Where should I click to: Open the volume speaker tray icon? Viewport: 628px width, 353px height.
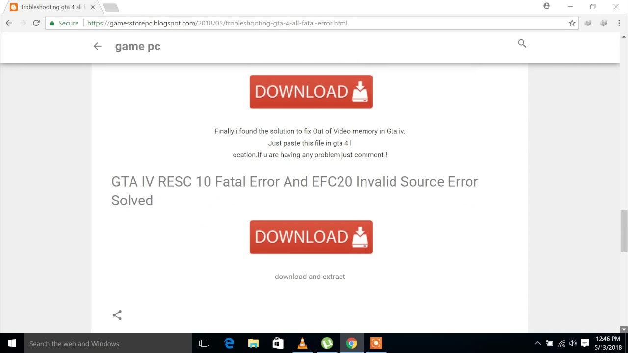(573, 343)
